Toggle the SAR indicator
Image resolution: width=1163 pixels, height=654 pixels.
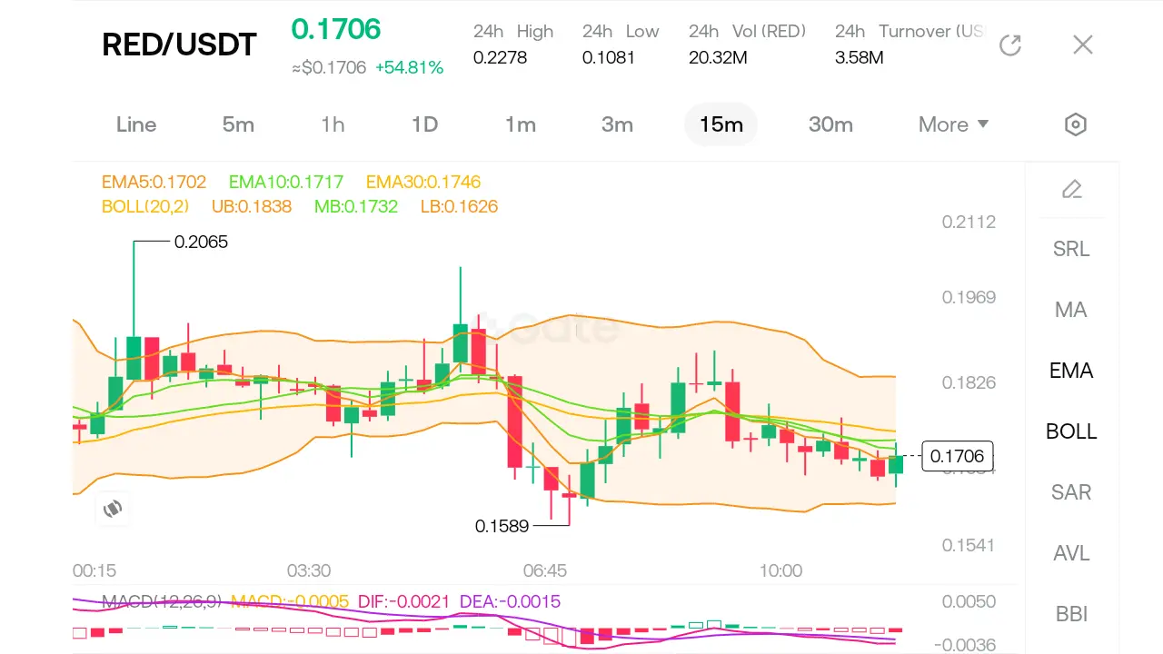[1071, 492]
